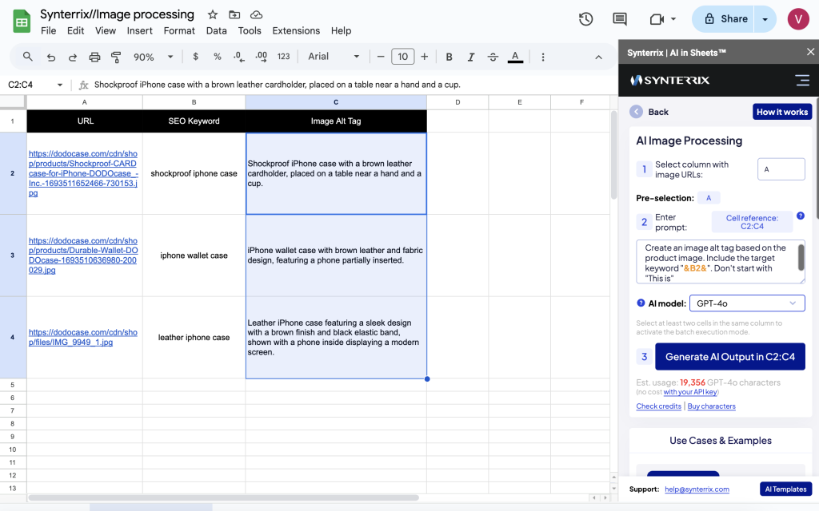Open the name box dropdown for C2:C4
This screenshot has width=819, height=511.
(x=60, y=85)
